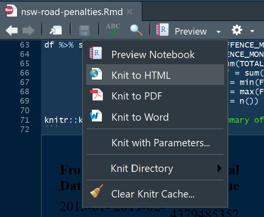The height and width of the screenshot is (217, 264).
Task: Click the PDF document icon
Action: click(x=96, y=95)
